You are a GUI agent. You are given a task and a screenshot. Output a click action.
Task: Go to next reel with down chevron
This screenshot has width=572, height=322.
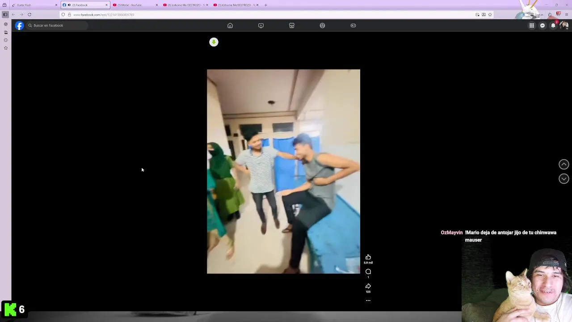point(564,179)
